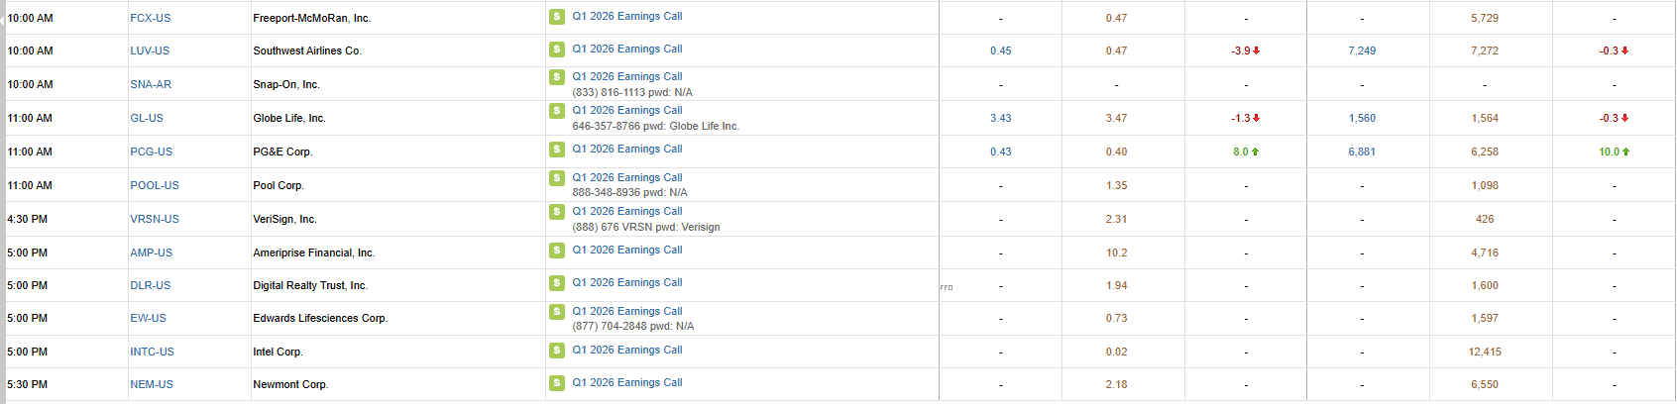Image resolution: width=1677 pixels, height=404 pixels.
Task: Open Pool Corp. Q1 2026 Earnings Call link
Action: 626,178
